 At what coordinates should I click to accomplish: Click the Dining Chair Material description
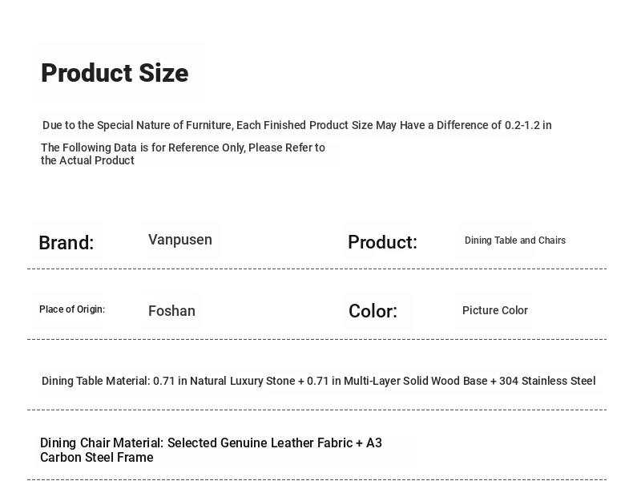[211, 443]
